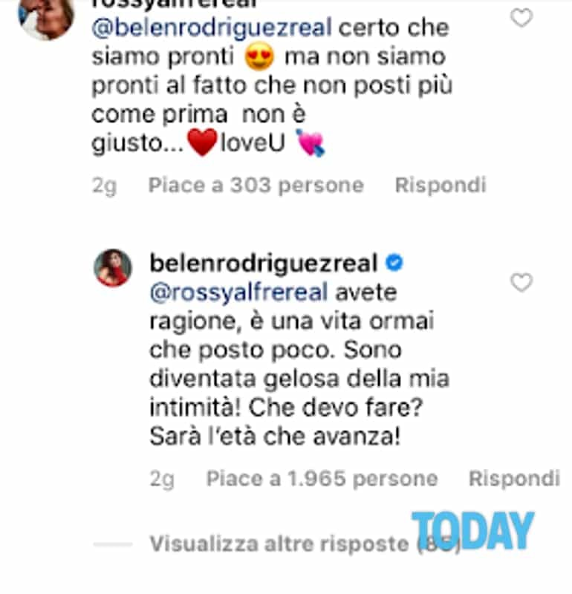Click the red heart emoji before loveU
Image resolution: width=572 pixels, height=594 pixels.
click(x=202, y=143)
